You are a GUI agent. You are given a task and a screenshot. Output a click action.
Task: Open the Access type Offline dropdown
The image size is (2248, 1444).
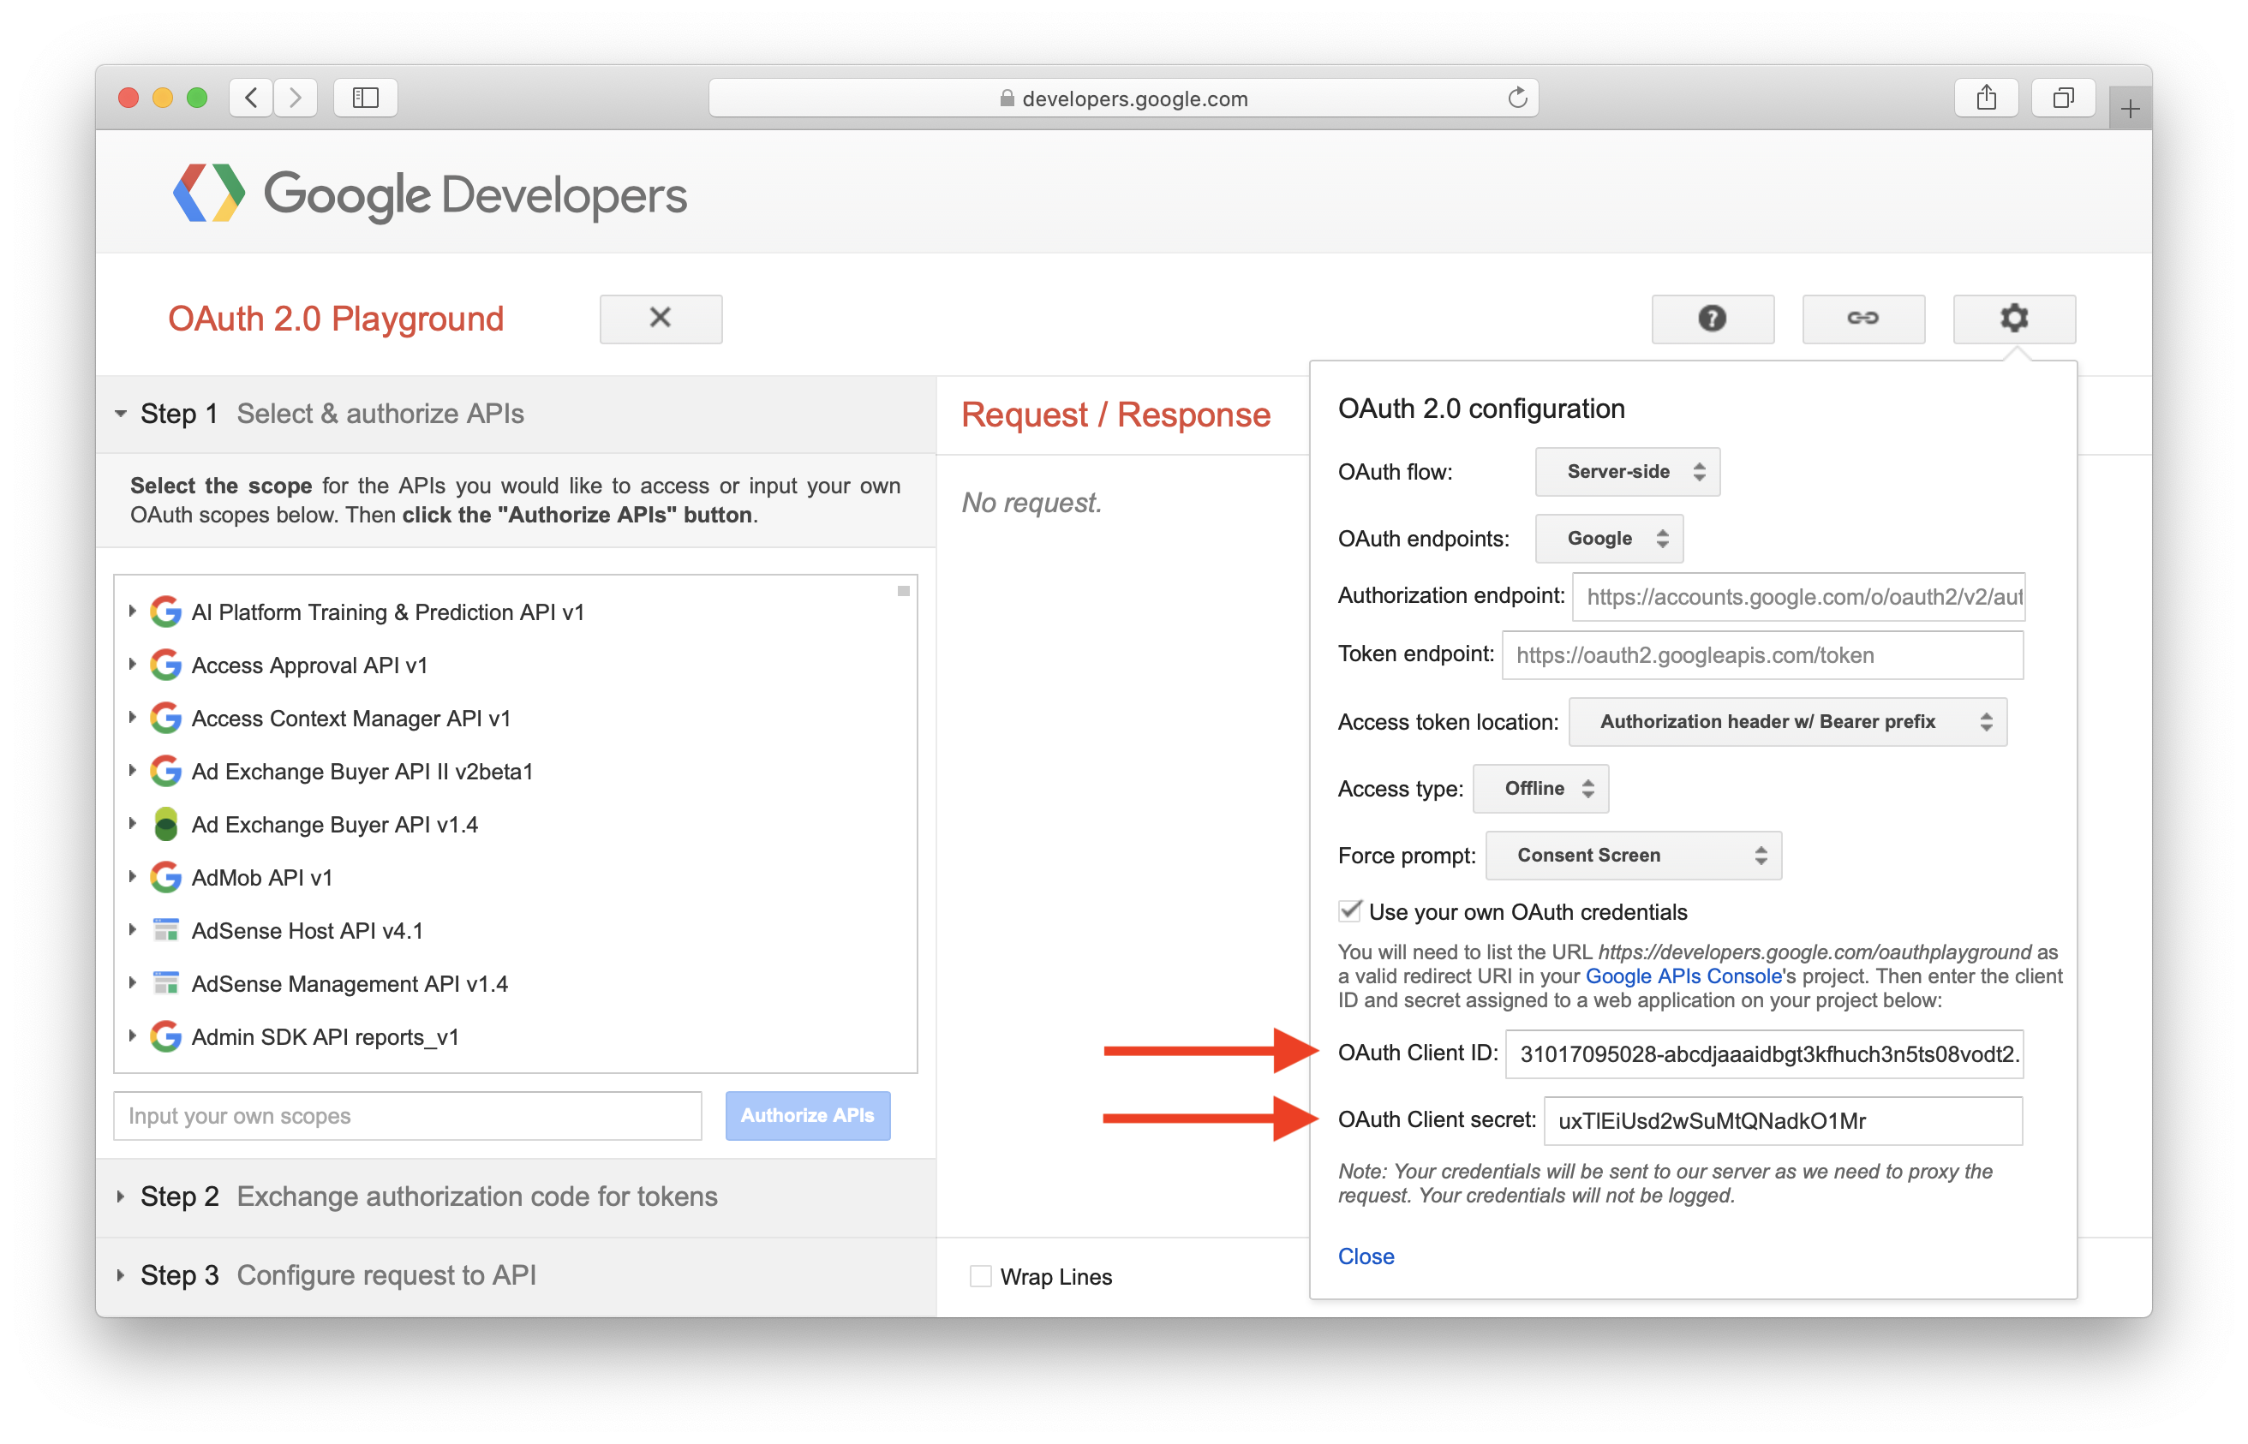1541,789
